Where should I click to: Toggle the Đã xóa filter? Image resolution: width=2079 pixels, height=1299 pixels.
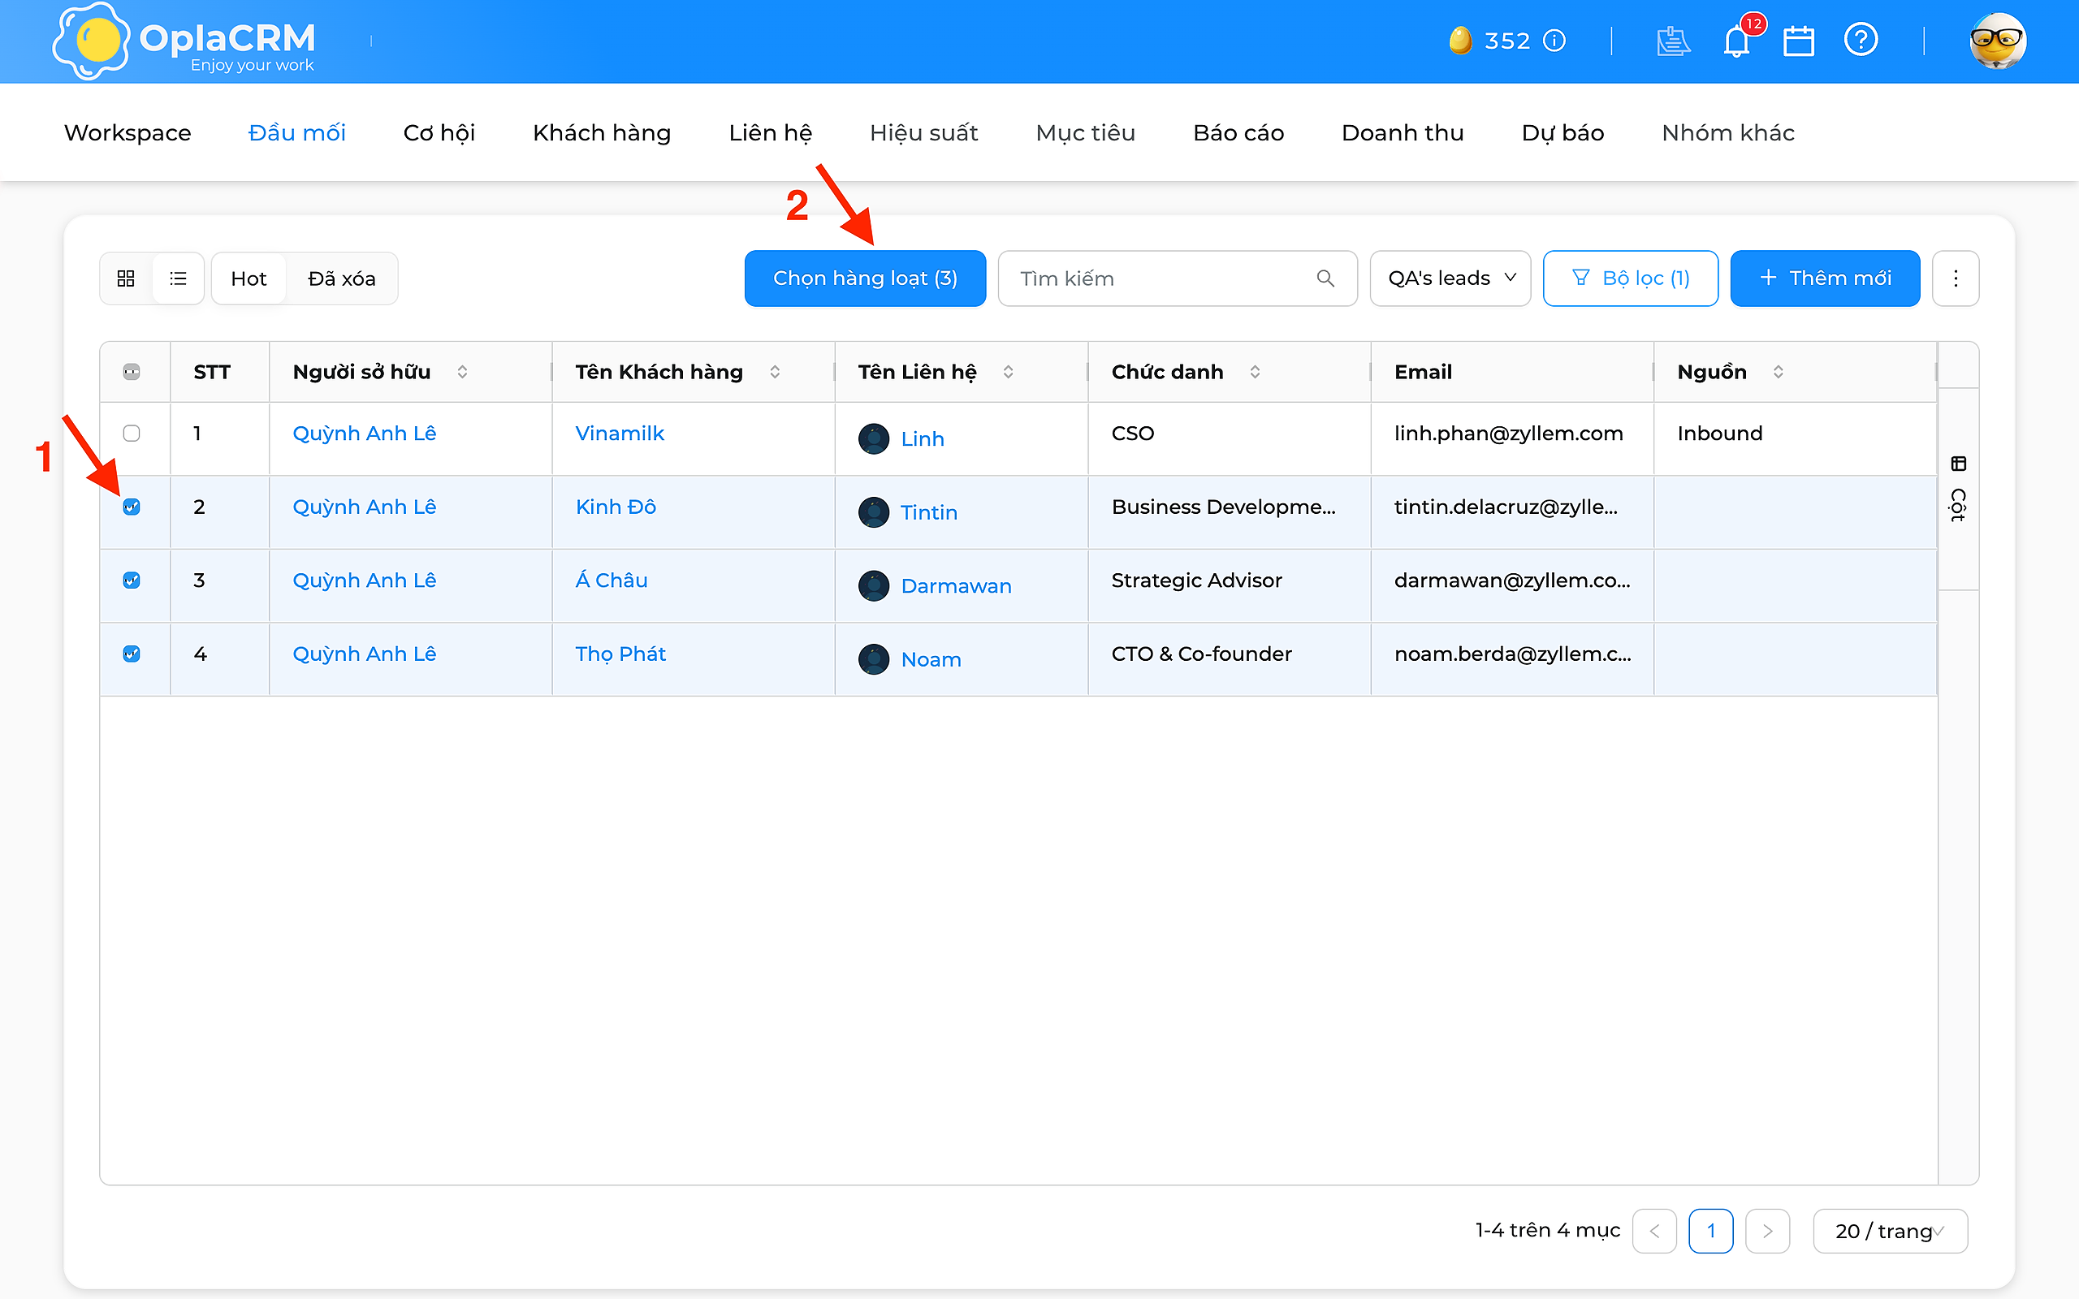coord(342,278)
